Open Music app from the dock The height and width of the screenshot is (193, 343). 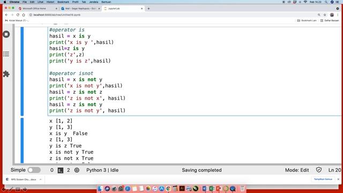(155, 188)
